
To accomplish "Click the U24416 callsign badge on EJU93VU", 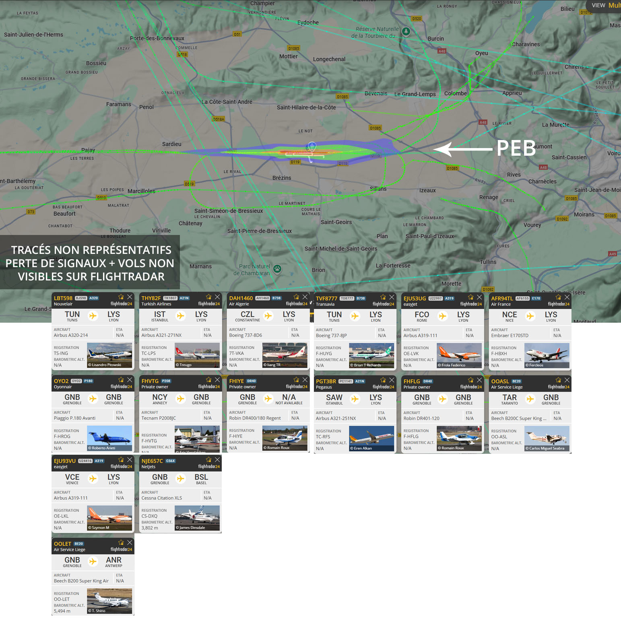I will 85,461.
